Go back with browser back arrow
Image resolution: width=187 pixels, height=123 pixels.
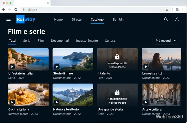point(3,10)
